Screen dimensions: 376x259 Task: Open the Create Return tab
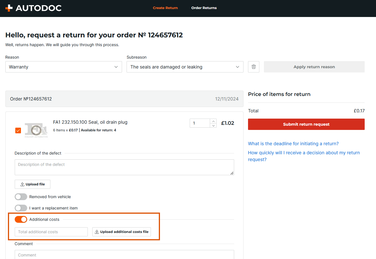[165, 8]
